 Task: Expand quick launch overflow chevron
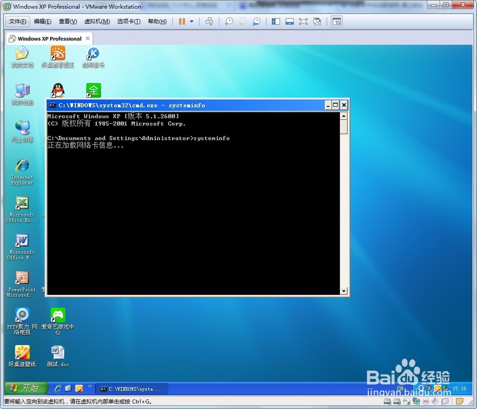90,386
